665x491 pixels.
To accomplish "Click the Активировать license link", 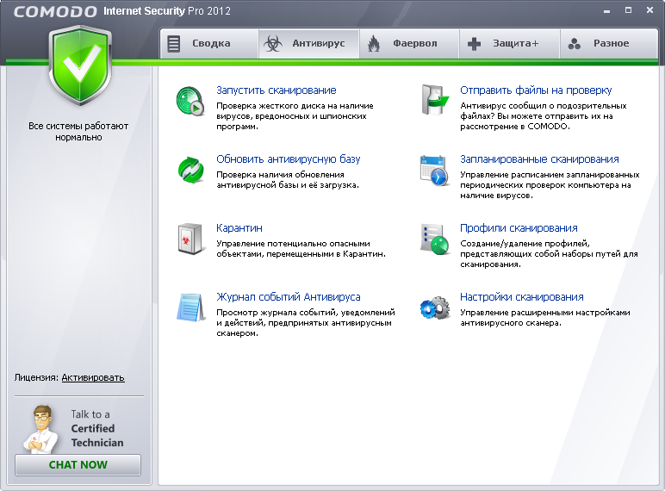I will coord(93,377).
